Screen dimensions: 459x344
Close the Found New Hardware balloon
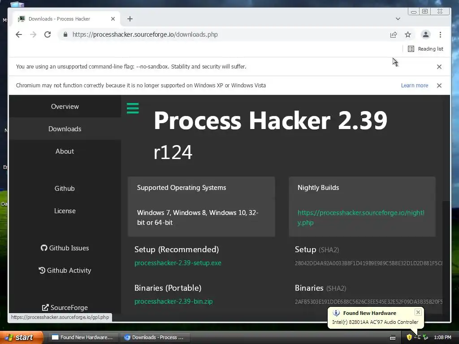pos(418,312)
